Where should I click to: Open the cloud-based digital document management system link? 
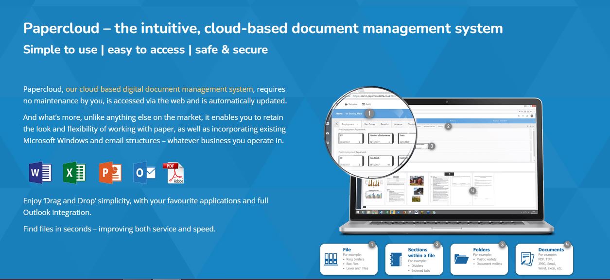click(159, 89)
